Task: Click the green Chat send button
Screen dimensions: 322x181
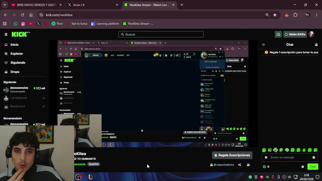Action: click(x=313, y=167)
